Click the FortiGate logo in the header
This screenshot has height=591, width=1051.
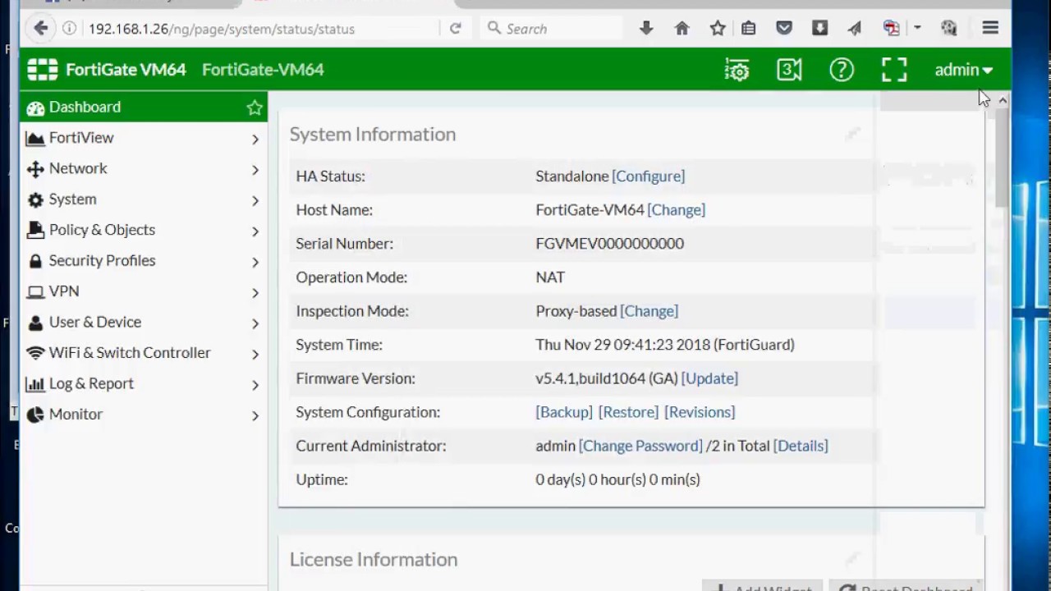43,70
